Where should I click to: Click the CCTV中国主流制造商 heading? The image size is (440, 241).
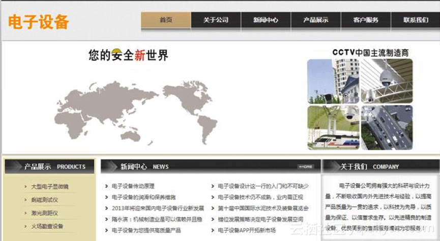click(x=370, y=53)
